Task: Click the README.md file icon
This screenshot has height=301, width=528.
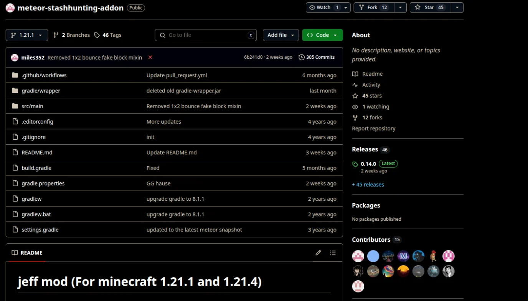Action: tap(15, 152)
